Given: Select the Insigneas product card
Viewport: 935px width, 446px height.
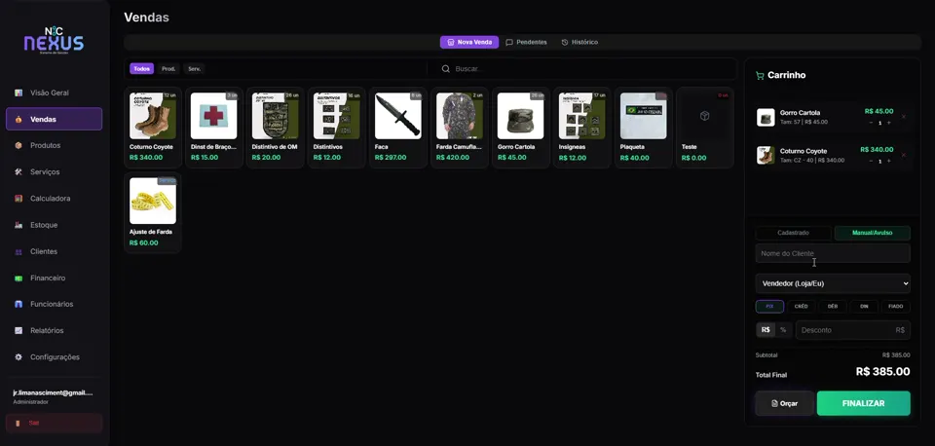Looking at the screenshot, I should click(x=582, y=128).
